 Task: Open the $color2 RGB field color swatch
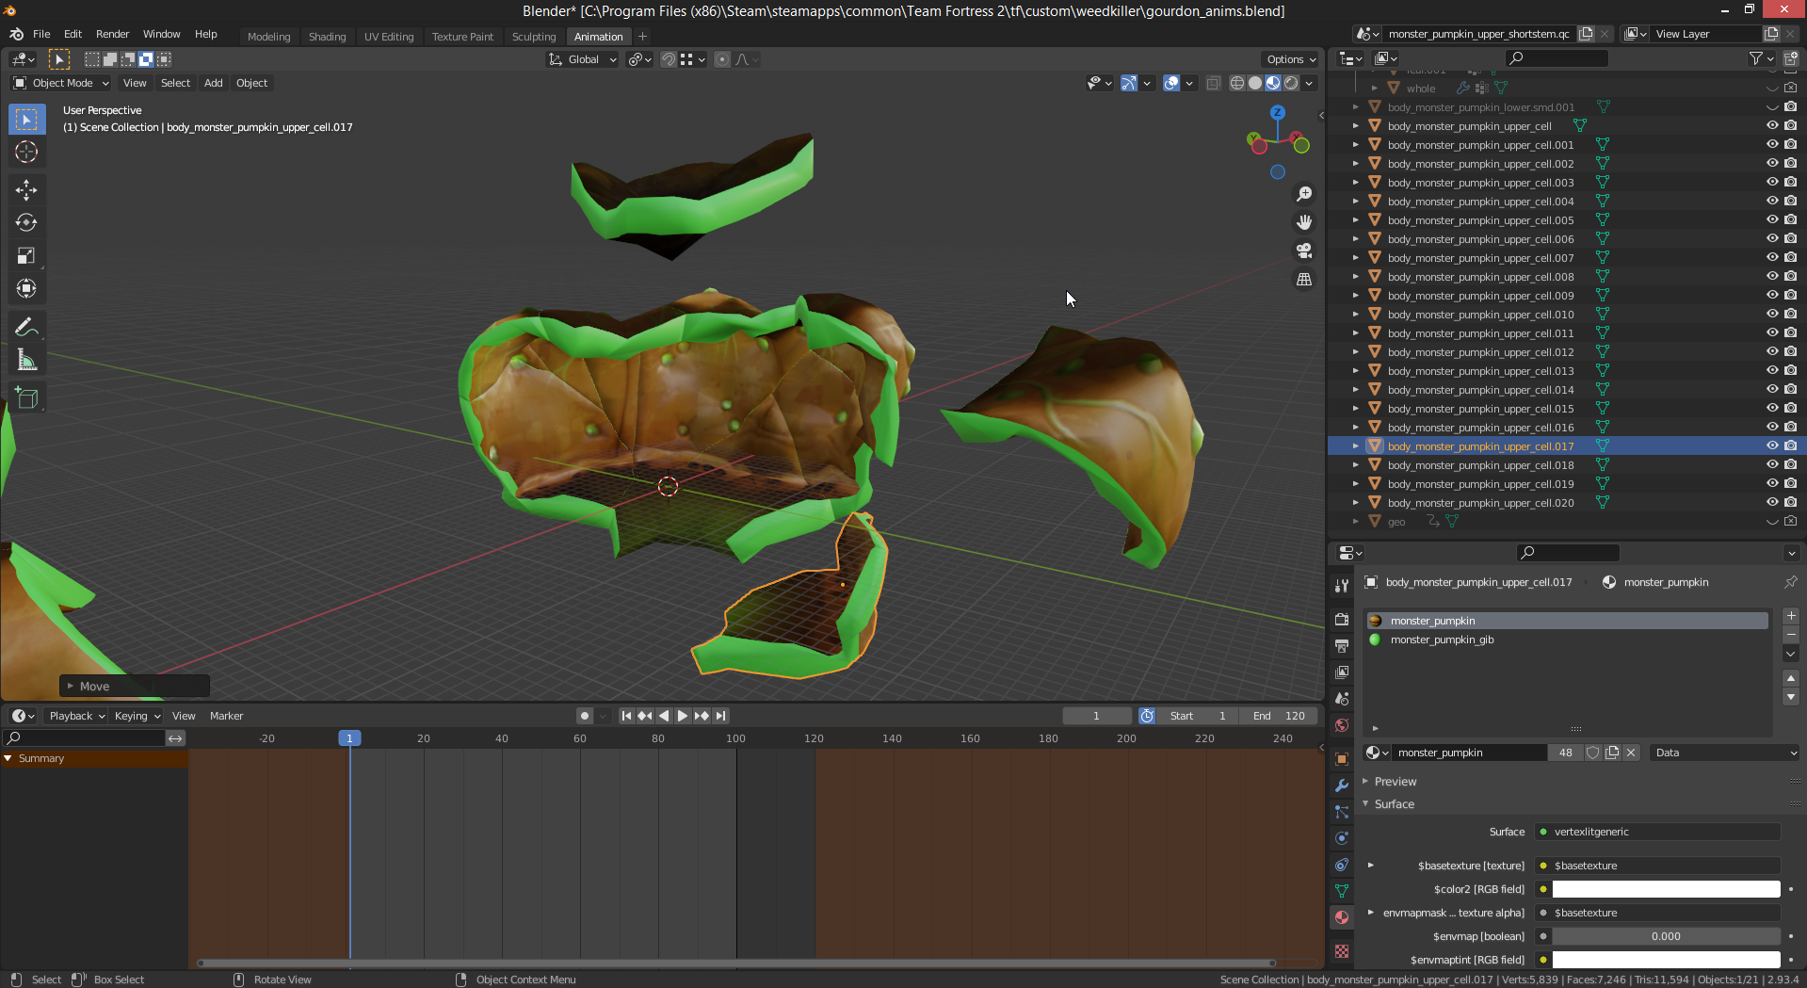tap(1665, 889)
